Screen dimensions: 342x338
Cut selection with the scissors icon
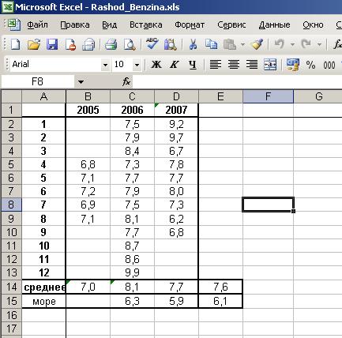point(193,44)
